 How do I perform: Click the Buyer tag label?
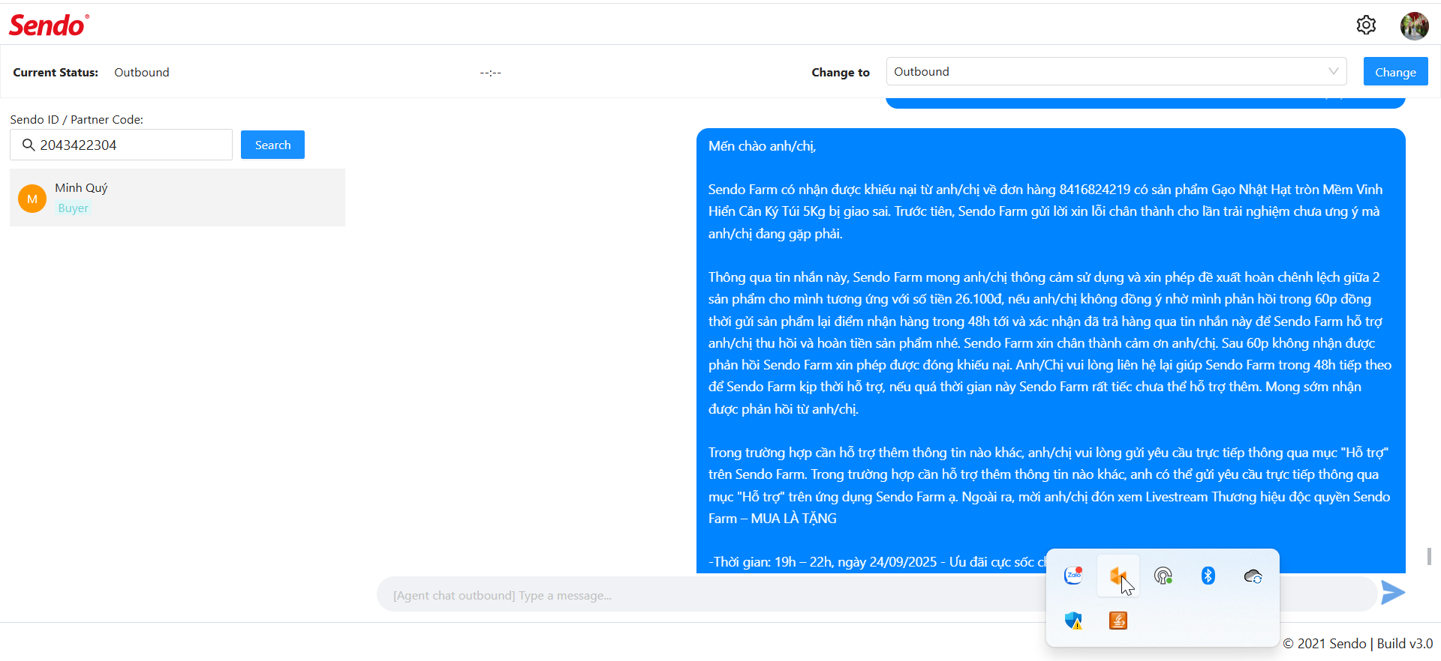[73, 208]
